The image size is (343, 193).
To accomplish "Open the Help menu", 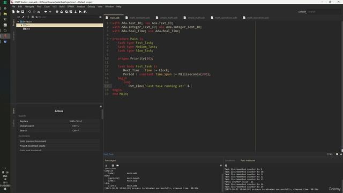I will click(x=119, y=6).
